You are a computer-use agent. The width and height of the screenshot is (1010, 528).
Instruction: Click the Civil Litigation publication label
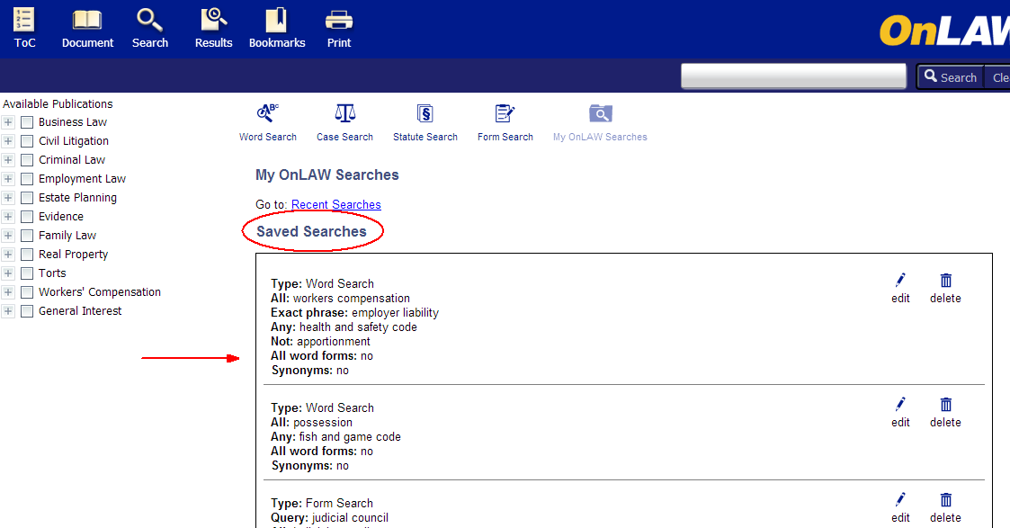tap(74, 141)
